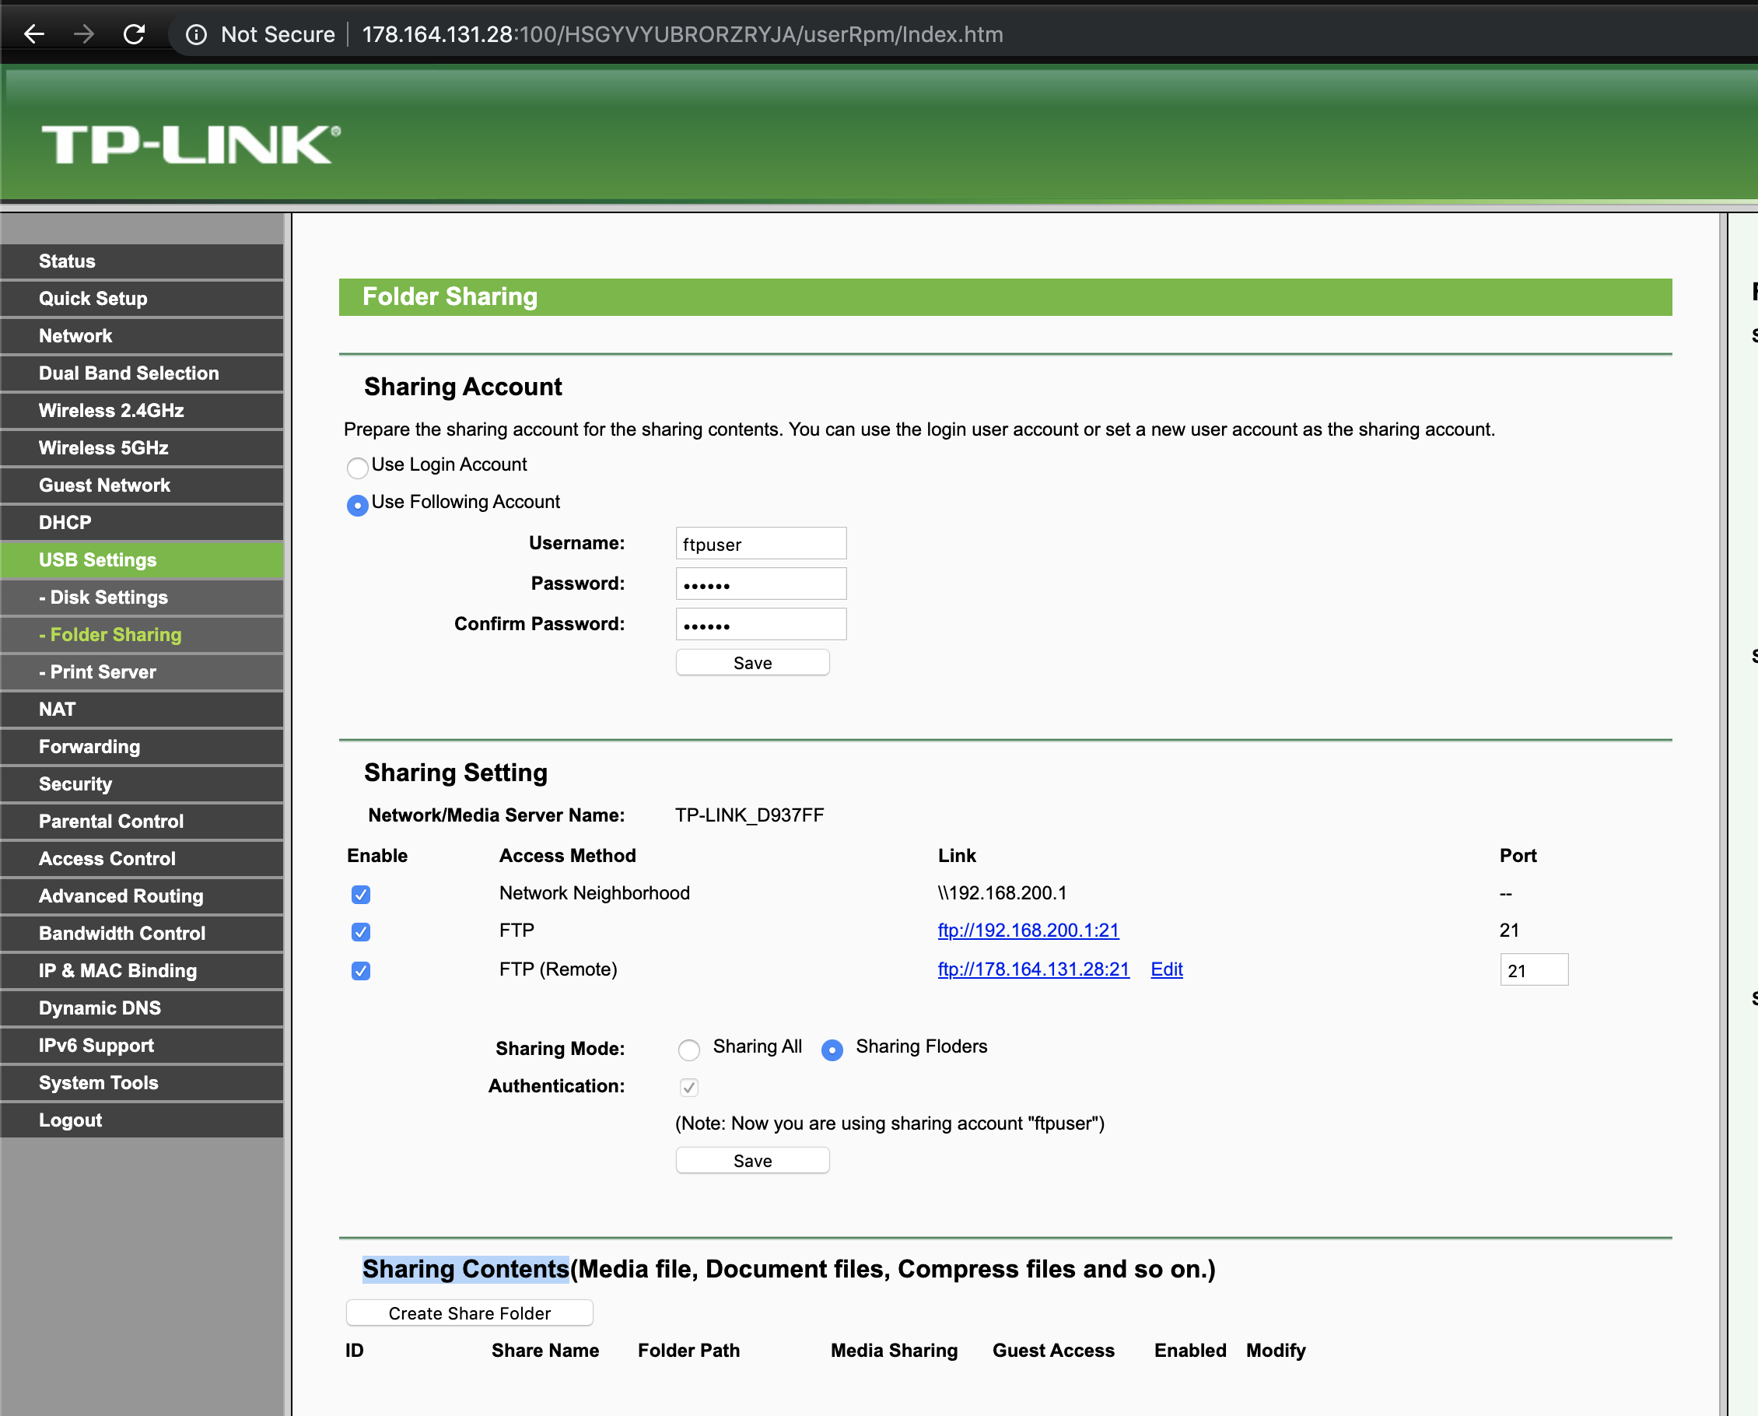Click the Password input field
Image resolution: width=1758 pixels, height=1416 pixels.
click(x=761, y=585)
